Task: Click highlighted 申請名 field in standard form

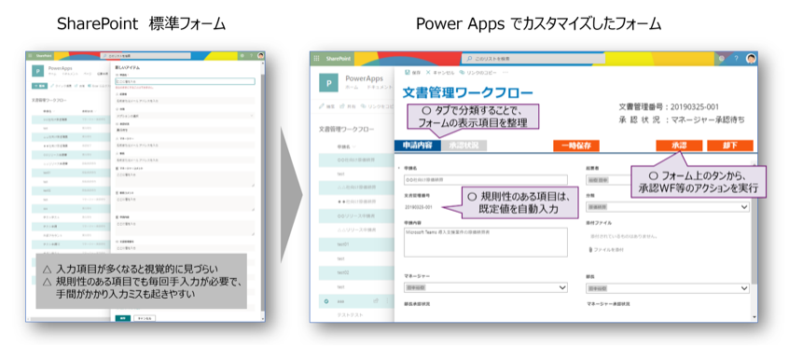Action: [185, 80]
